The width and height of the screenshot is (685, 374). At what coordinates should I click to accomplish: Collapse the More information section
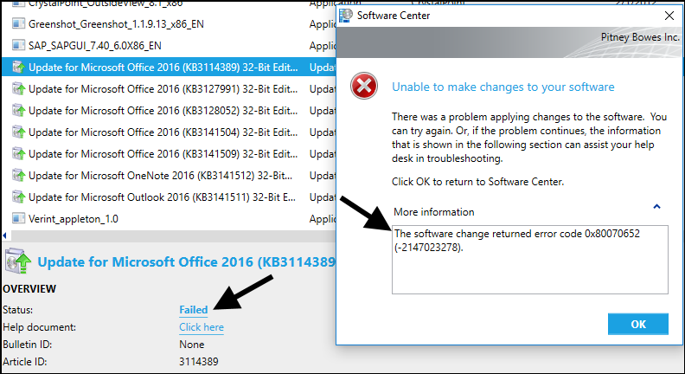coord(656,206)
